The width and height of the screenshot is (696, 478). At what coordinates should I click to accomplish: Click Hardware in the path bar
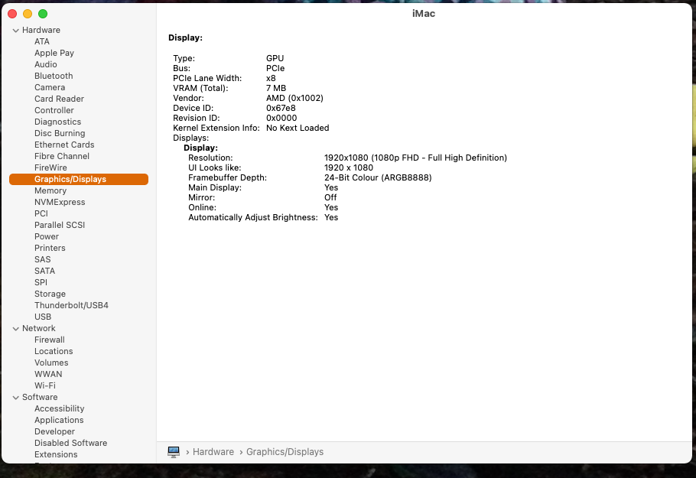[x=213, y=452]
